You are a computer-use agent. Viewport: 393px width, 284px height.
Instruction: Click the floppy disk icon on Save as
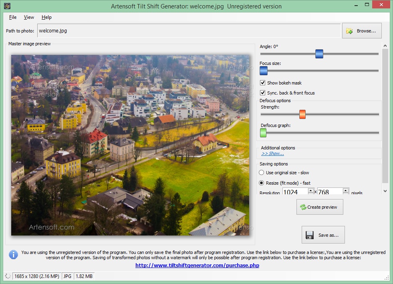[x=310, y=235]
